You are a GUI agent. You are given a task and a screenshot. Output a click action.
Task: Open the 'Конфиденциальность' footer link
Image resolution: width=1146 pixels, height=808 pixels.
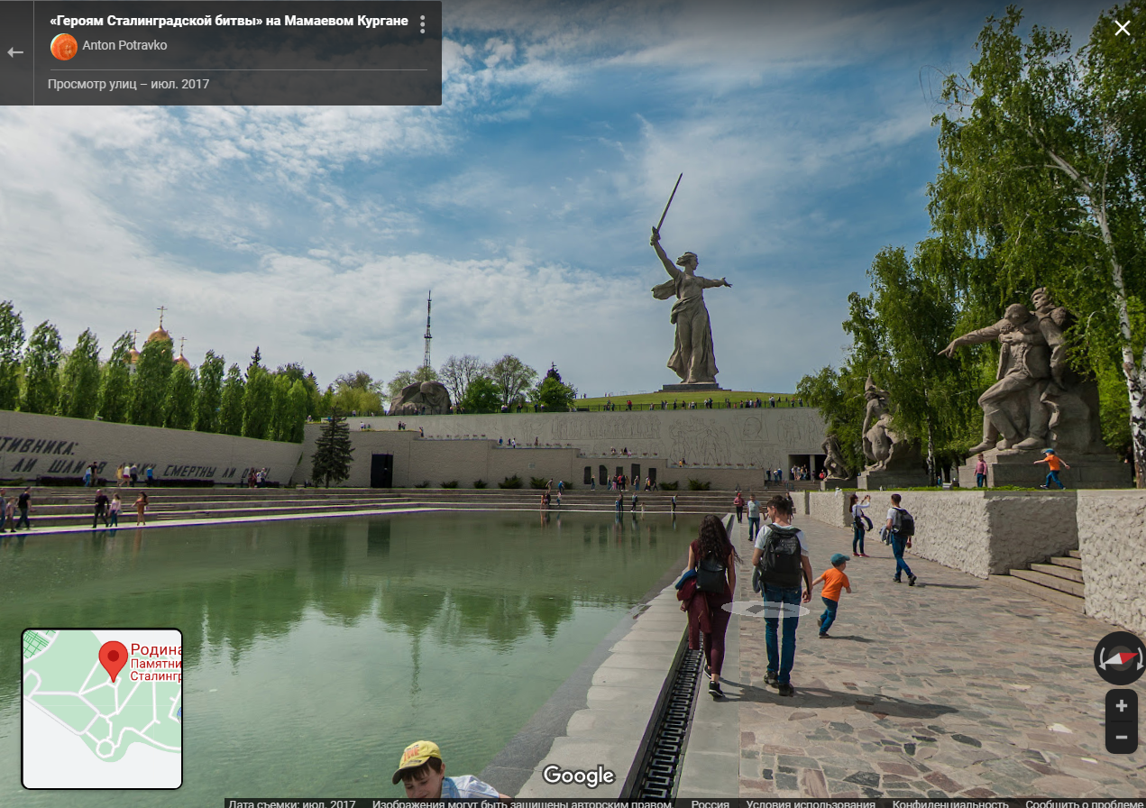point(950,803)
